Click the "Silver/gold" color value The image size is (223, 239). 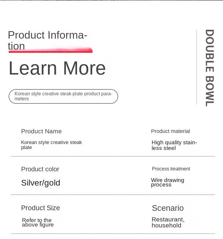[41, 183]
